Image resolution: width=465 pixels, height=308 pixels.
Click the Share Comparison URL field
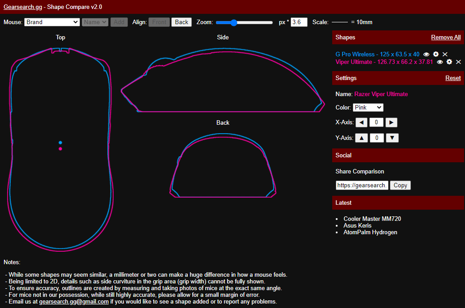click(362, 185)
